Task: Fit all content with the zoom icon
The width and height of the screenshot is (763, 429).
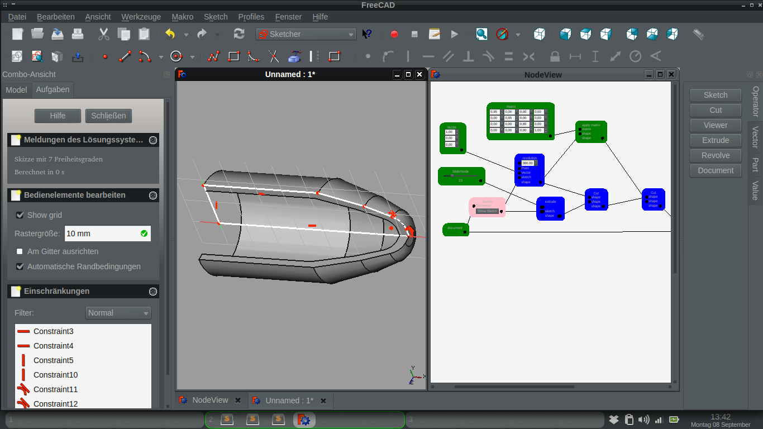Action: pyautogui.click(x=481, y=34)
